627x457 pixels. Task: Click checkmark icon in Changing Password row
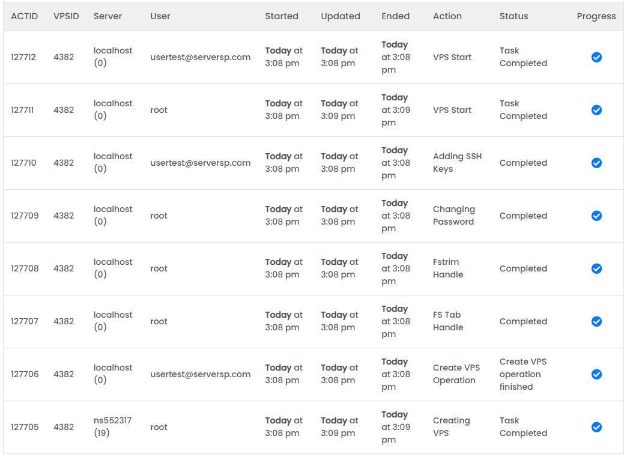tap(596, 216)
